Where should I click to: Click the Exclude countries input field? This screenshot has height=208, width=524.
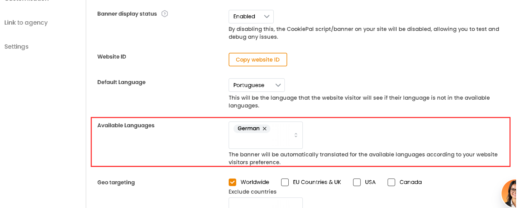coord(265,203)
